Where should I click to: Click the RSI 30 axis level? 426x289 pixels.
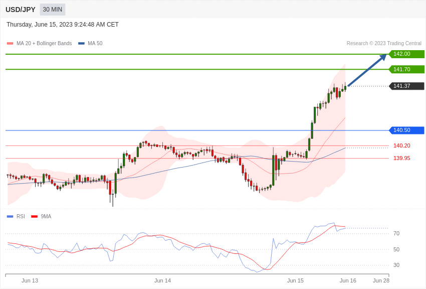[396, 265]
